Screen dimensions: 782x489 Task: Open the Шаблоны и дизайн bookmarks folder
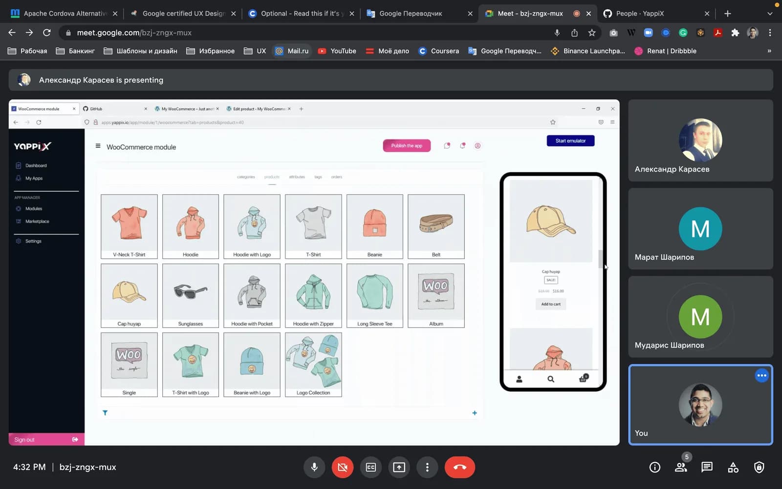[x=140, y=51]
